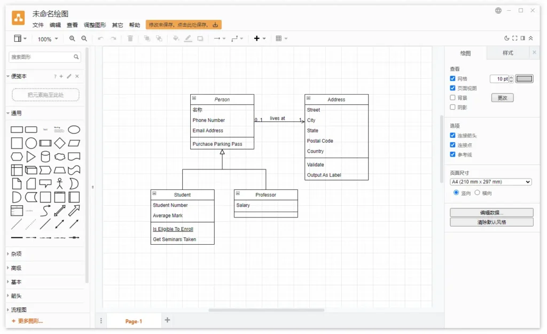Disable the 连接点 connection points option
The width and height of the screenshot is (547, 334).
[452, 144]
